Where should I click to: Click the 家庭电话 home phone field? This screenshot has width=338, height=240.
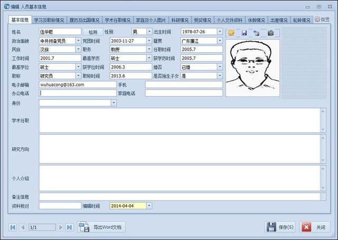tap(184, 93)
